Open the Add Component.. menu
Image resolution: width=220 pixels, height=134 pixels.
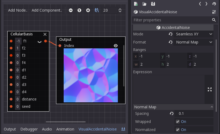click(47, 10)
